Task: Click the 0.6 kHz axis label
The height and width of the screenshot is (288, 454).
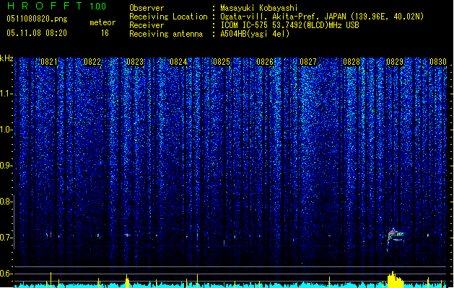Action: tap(6, 274)
